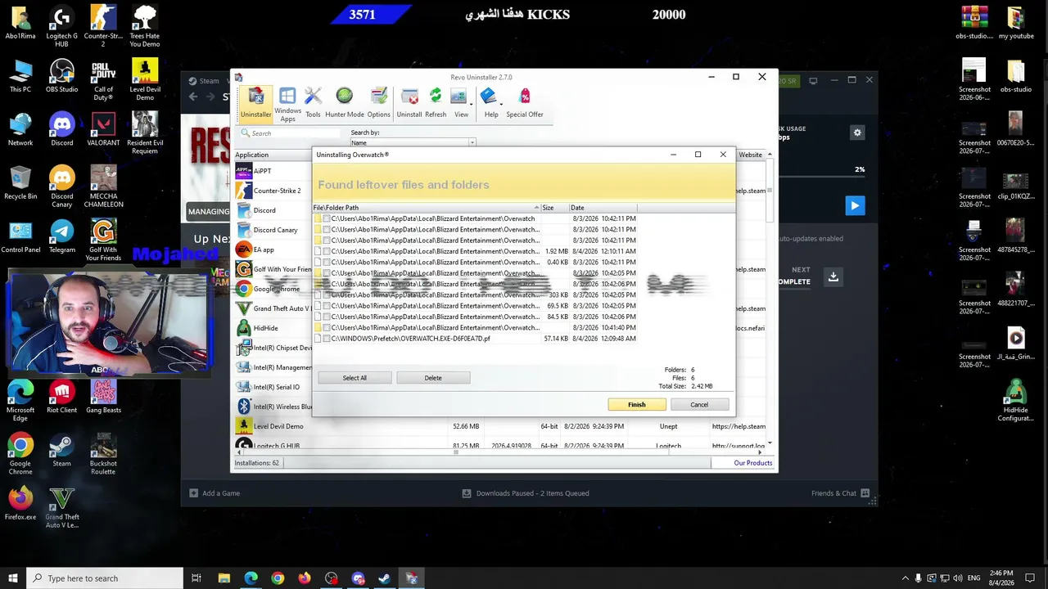1048x589 pixels.
Task: Click the Website column header in Revo
Action: (750, 155)
